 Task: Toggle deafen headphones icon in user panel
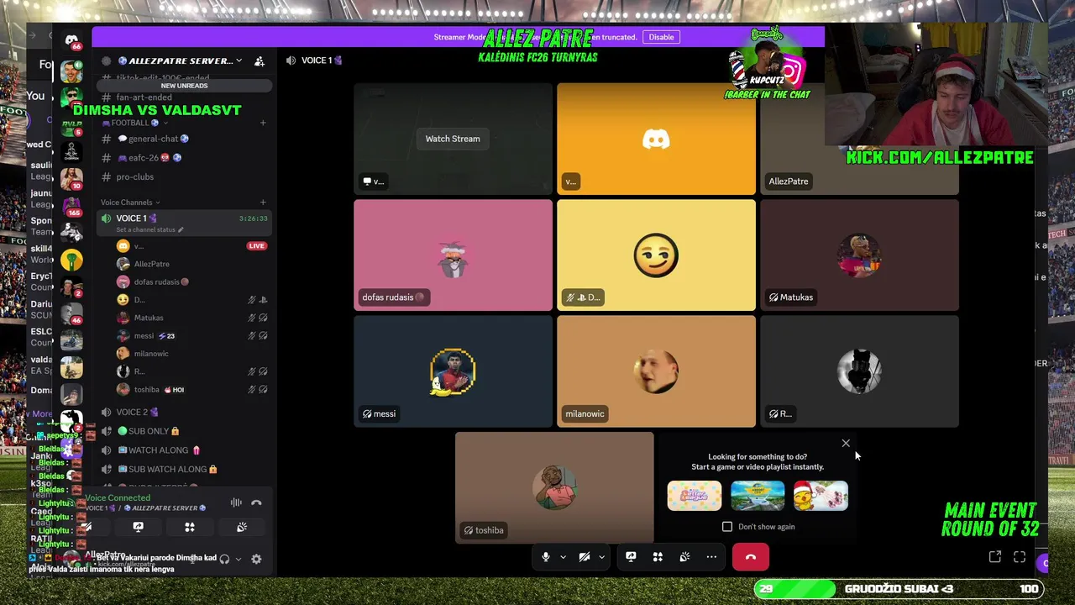(x=224, y=559)
